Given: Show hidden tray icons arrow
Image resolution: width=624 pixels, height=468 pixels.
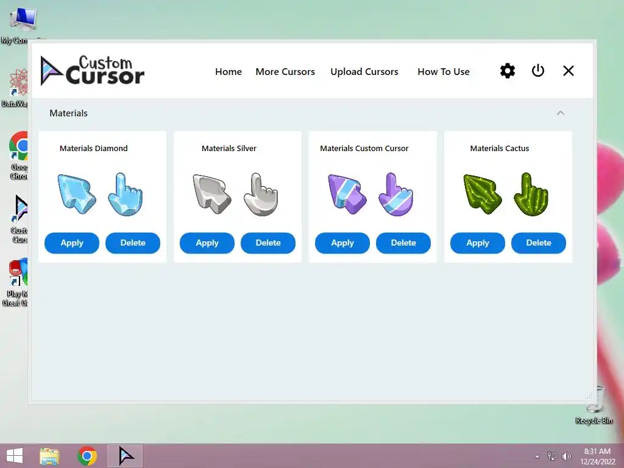Looking at the screenshot, I should [x=537, y=456].
